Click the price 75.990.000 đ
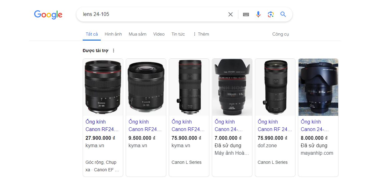The width and height of the screenshot is (370, 185). point(273,138)
